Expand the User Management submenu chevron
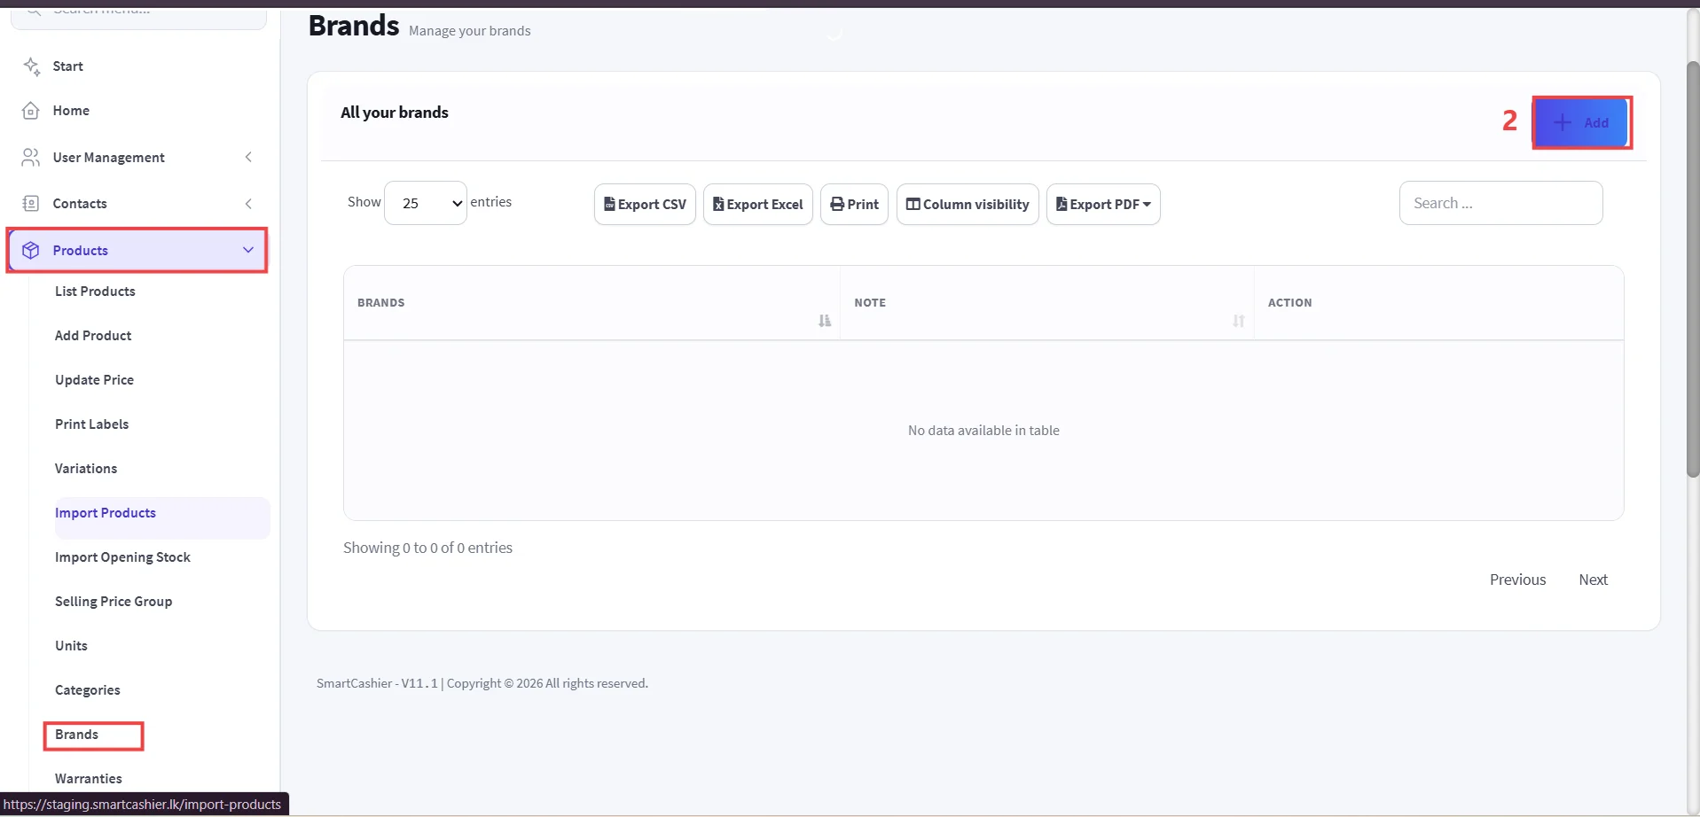 (248, 157)
